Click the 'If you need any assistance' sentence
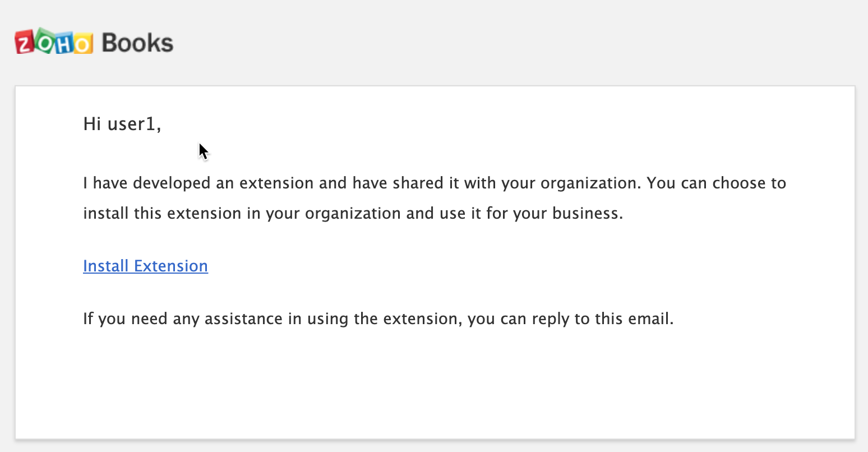This screenshot has width=868, height=452. click(x=378, y=319)
